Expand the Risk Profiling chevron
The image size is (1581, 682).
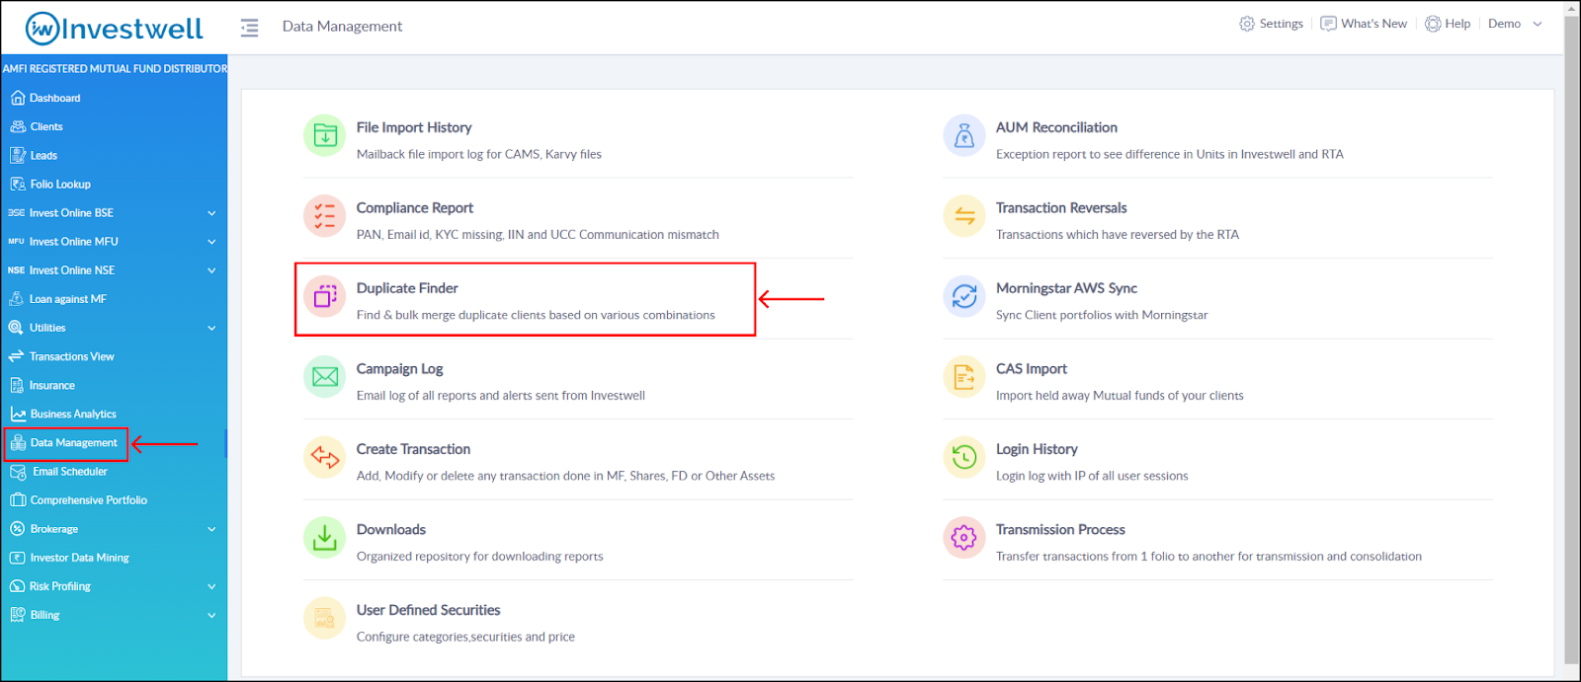point(211,586)
